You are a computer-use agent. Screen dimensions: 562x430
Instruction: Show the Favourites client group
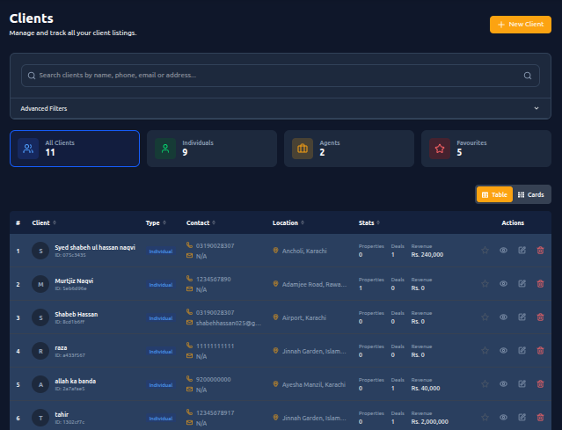click(x=485, y=149)
